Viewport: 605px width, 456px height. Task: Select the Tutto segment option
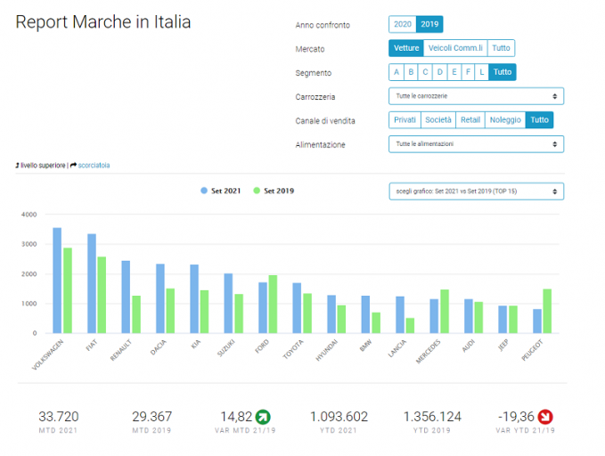click(503, 72)
